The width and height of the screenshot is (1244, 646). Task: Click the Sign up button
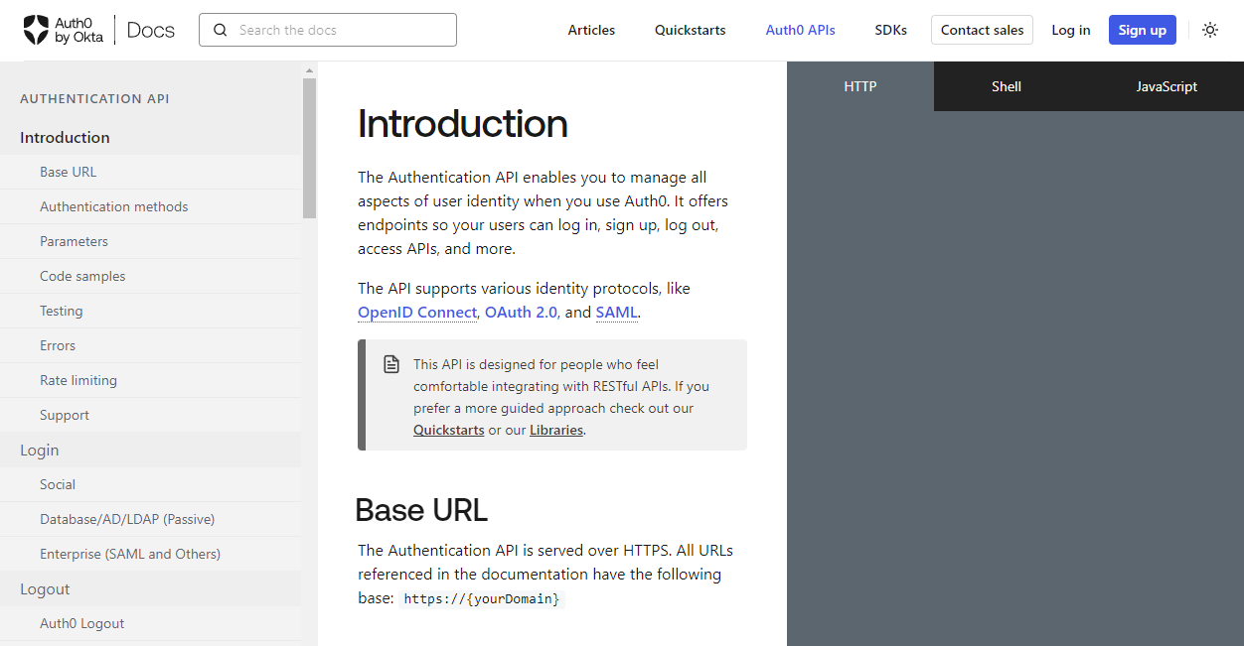[x=1142, y=30]
